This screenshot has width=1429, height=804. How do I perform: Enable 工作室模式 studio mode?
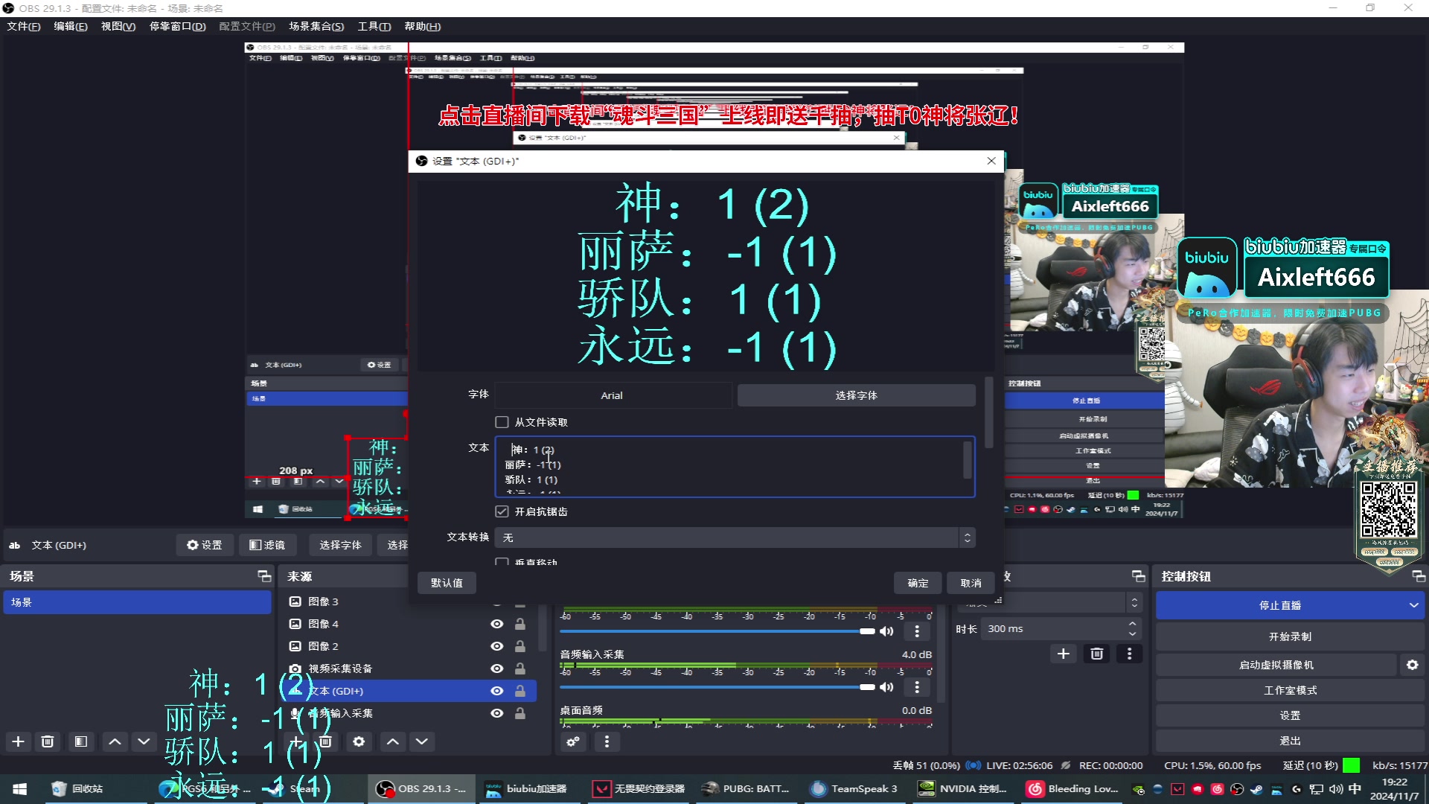click(1290, 690)
